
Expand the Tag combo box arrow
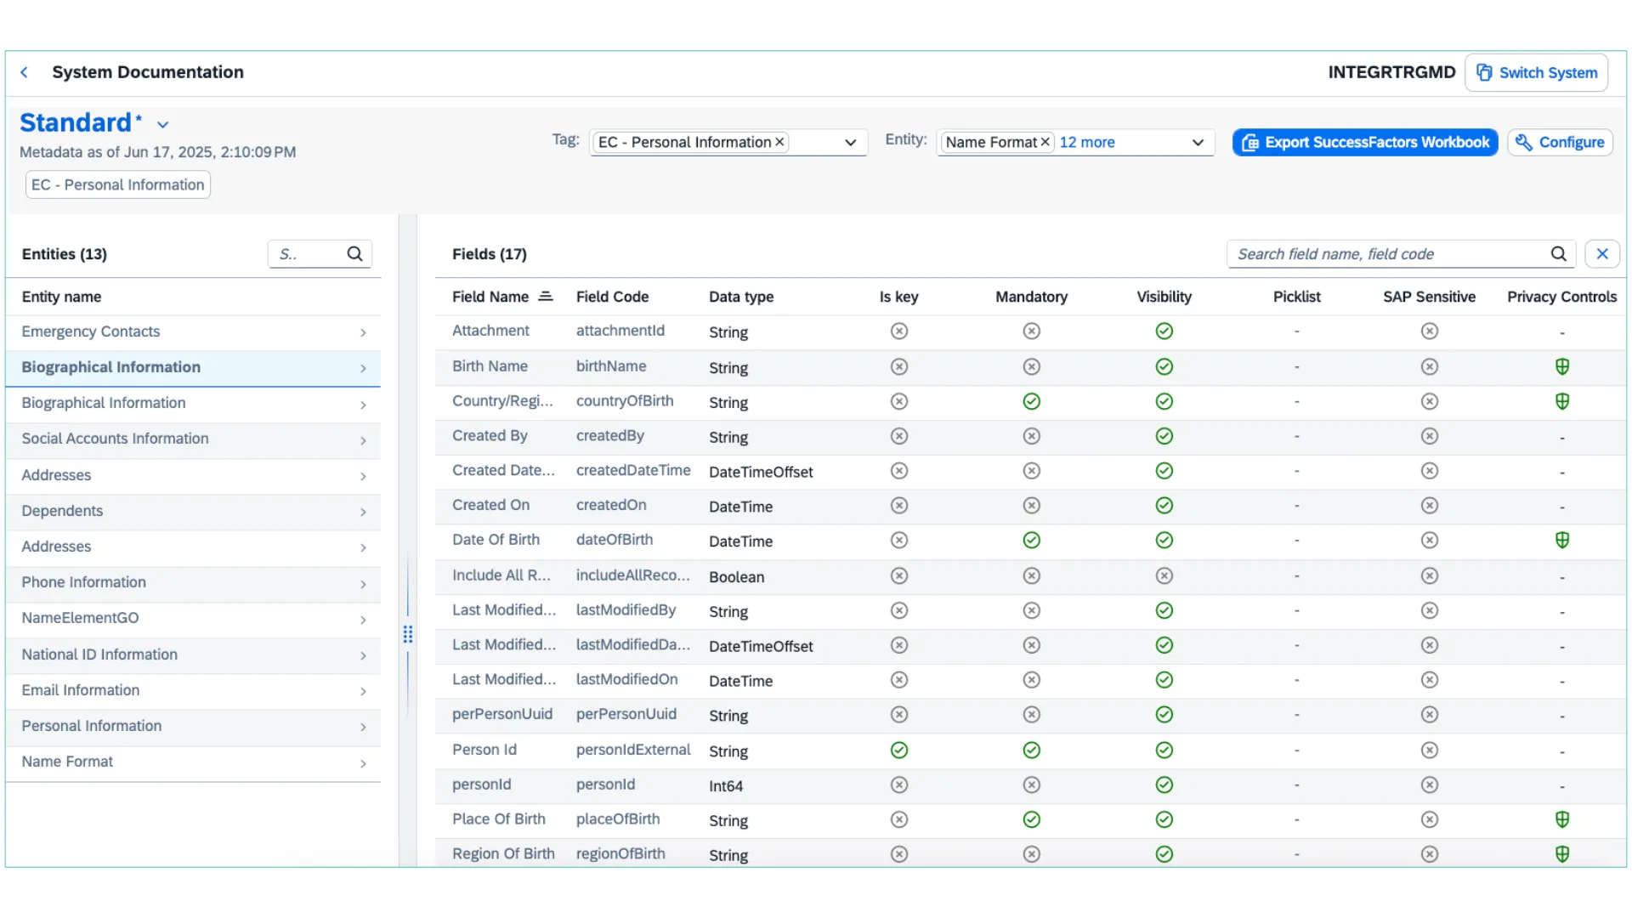point(850,143)
